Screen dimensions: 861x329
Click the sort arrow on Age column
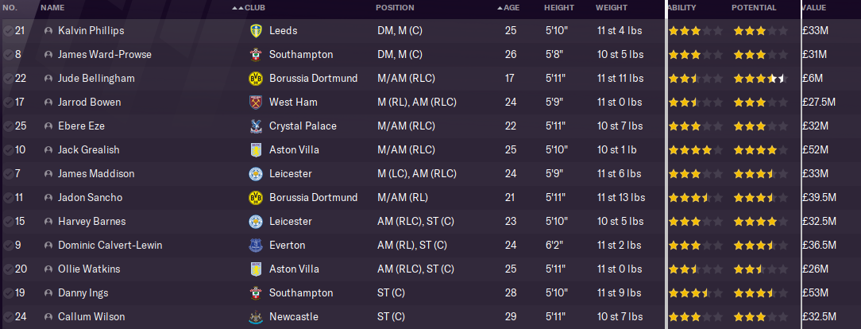(500, 8)
